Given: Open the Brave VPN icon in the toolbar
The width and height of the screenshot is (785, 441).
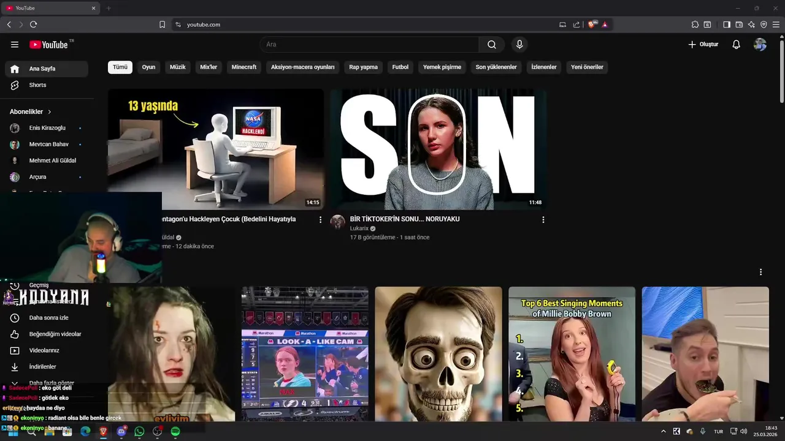Looking at the screenshot, I should [x=764, y=24].
